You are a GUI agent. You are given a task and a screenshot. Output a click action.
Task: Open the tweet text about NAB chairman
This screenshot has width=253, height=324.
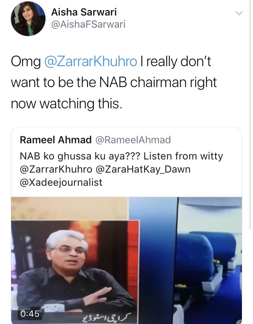[114, 82]
